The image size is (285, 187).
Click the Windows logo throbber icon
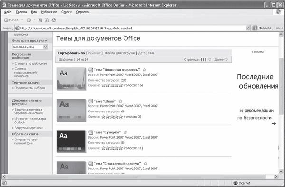tap(278, 12)
